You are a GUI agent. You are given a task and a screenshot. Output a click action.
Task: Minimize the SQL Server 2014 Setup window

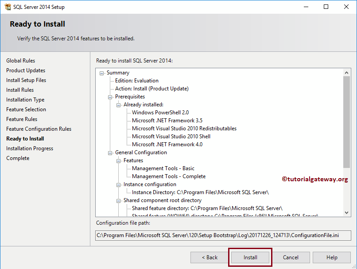click(x=306, y=7)
